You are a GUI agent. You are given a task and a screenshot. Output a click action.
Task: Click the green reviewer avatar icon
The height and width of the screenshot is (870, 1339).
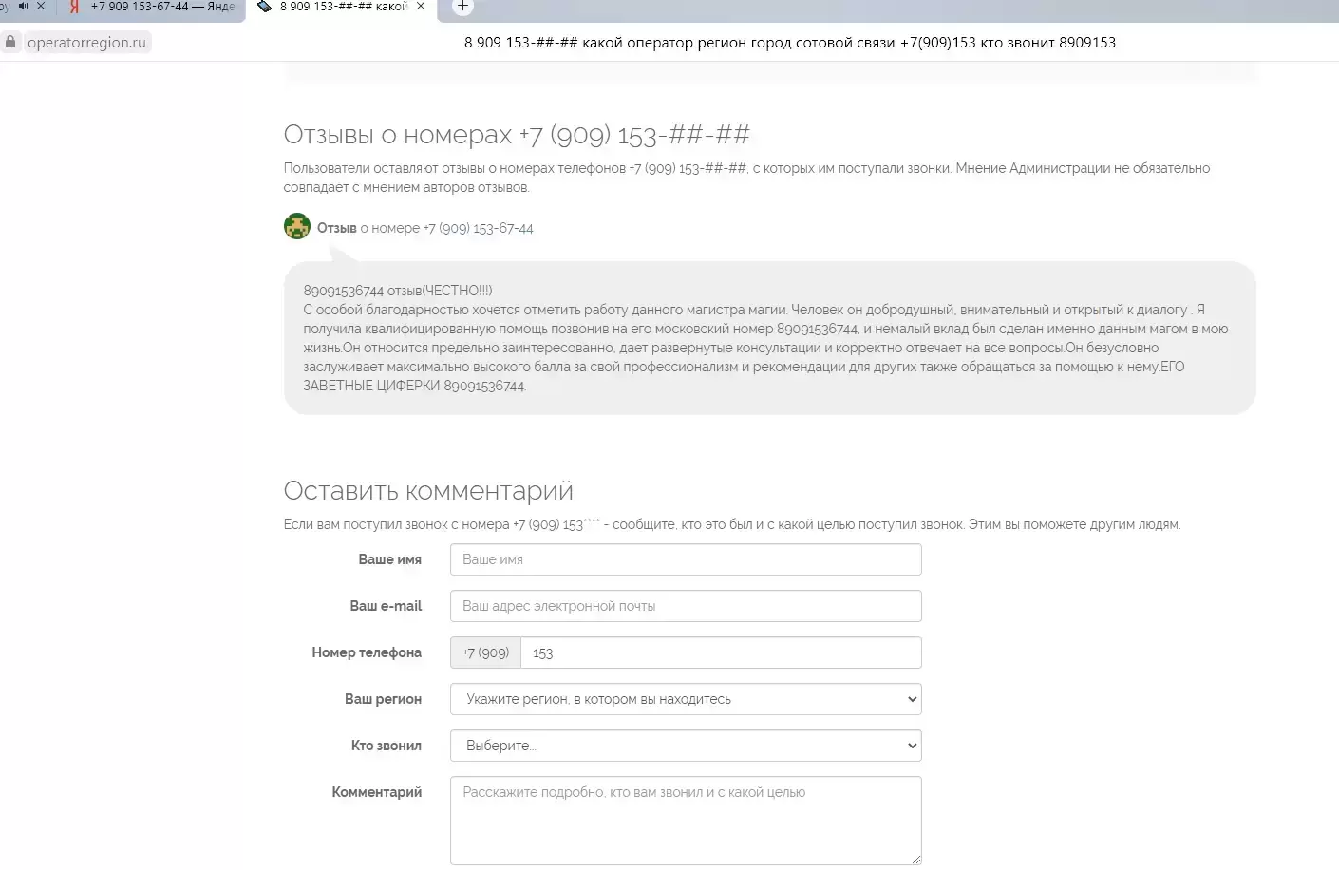tap(297, 226)
